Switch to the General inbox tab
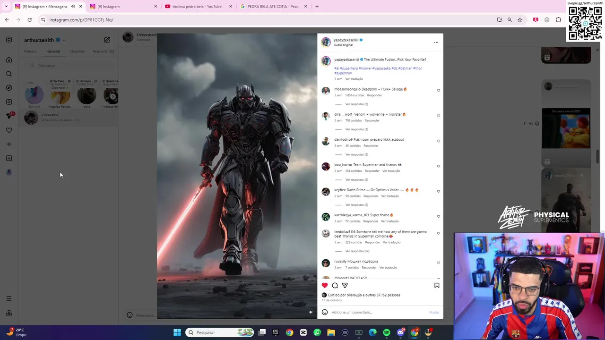605x340 pixels. point(53,51)
